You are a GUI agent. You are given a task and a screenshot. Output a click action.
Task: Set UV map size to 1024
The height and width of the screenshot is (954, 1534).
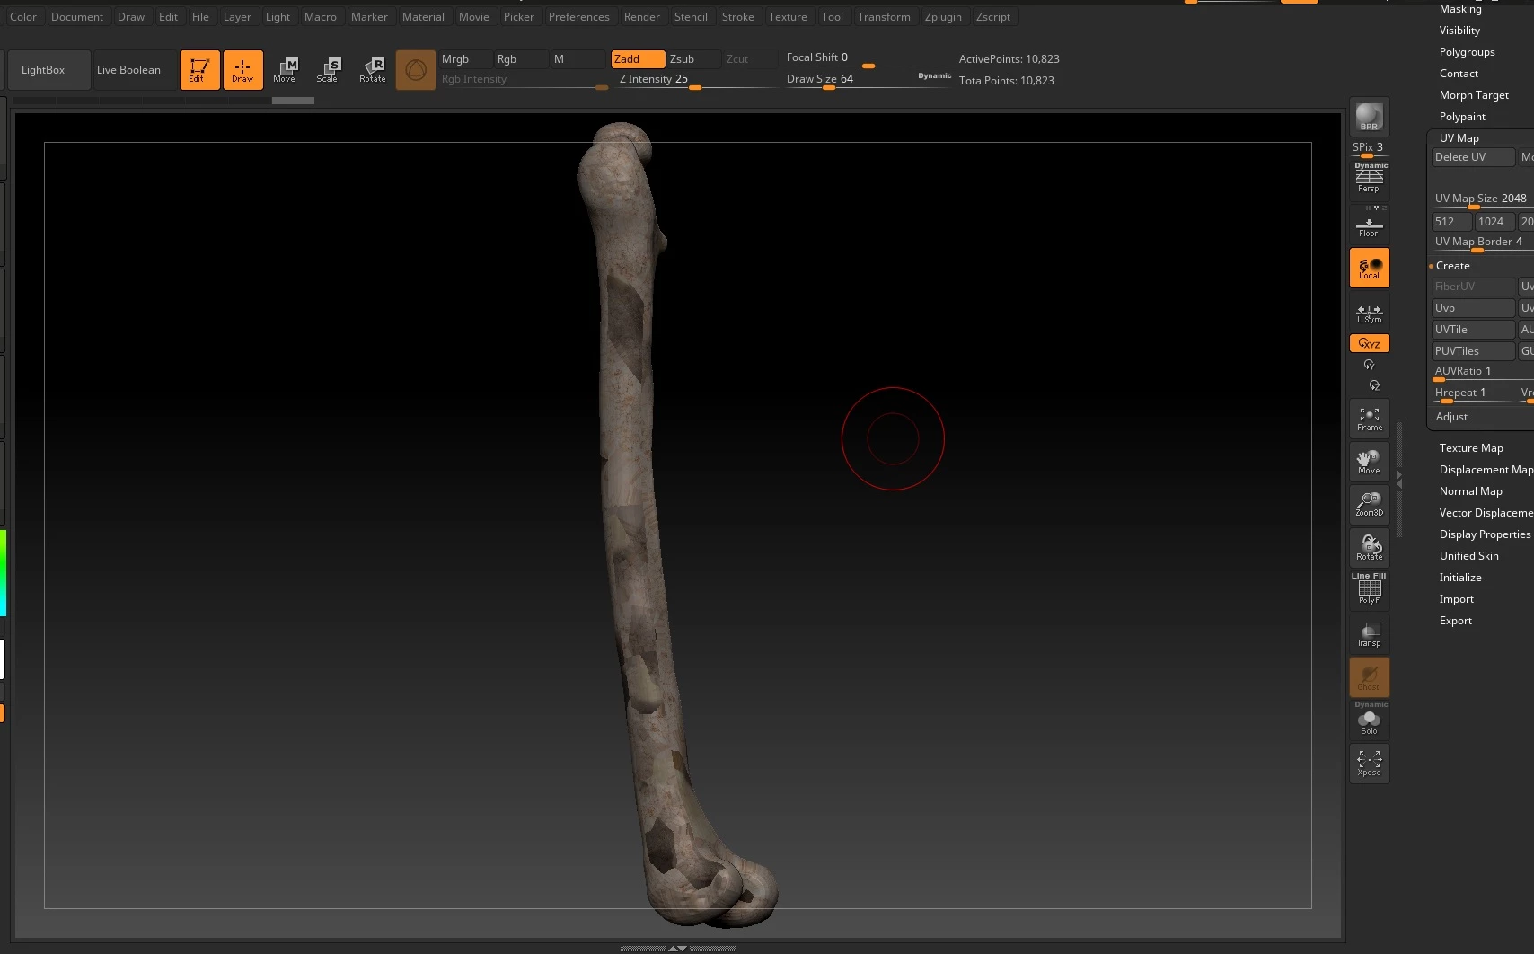(1495, 222)
